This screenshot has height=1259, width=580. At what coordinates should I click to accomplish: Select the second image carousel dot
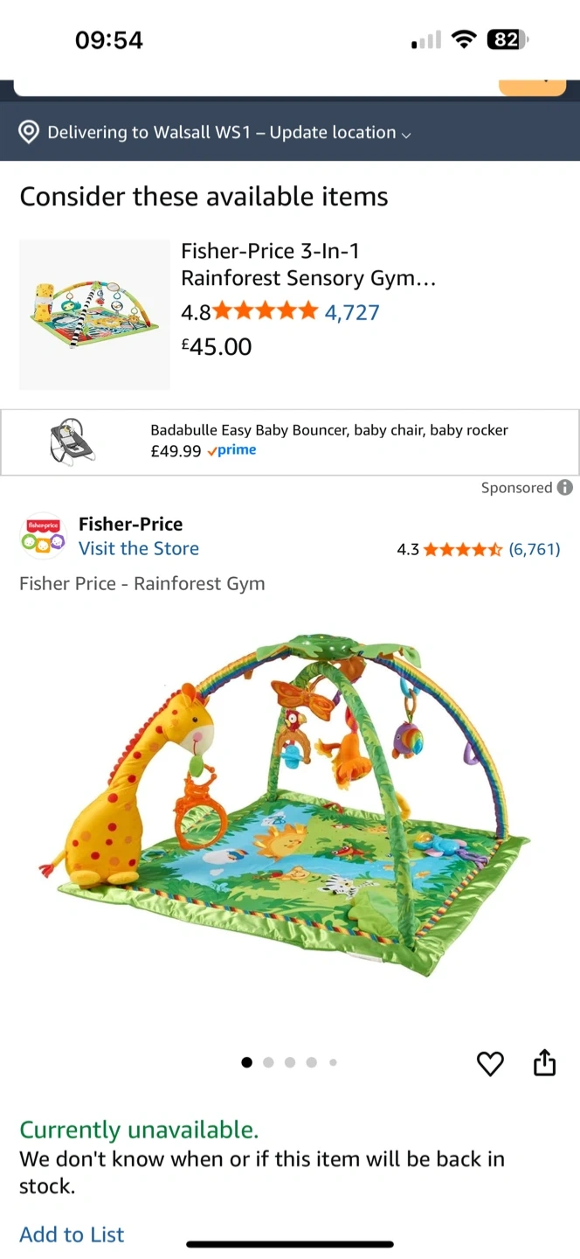click(x=268, y=1062)
